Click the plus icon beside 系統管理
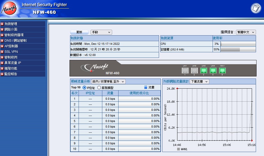 click(2, 24)
